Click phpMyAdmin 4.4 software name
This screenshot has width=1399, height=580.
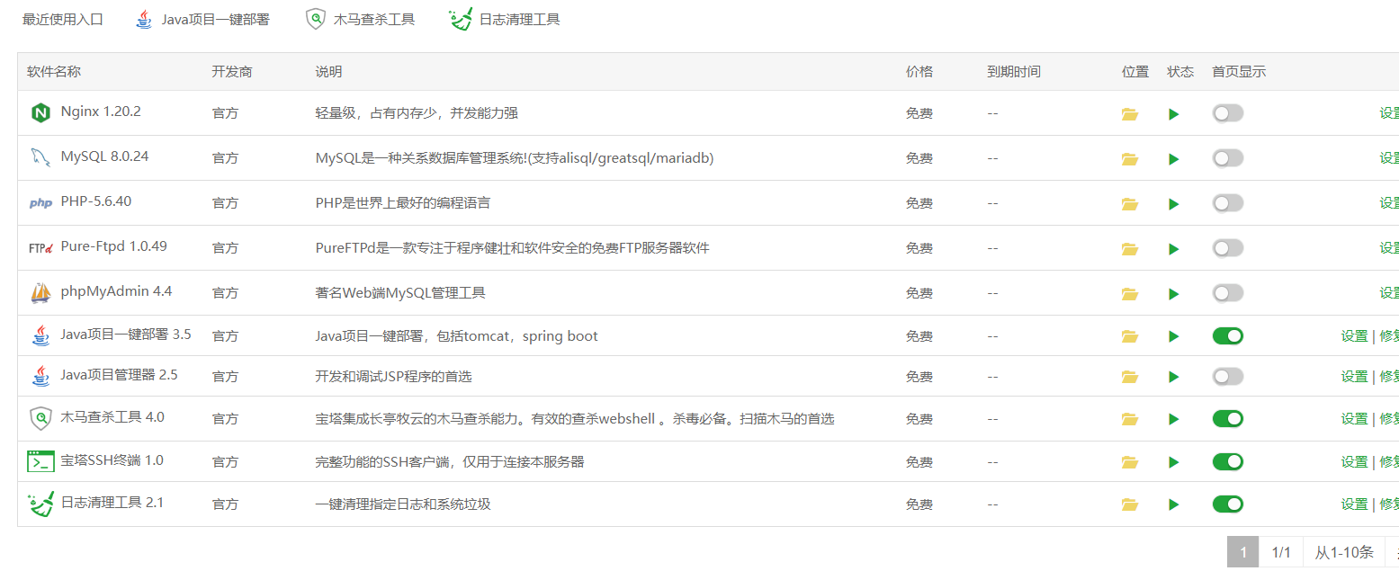click(x=116, y=291)
